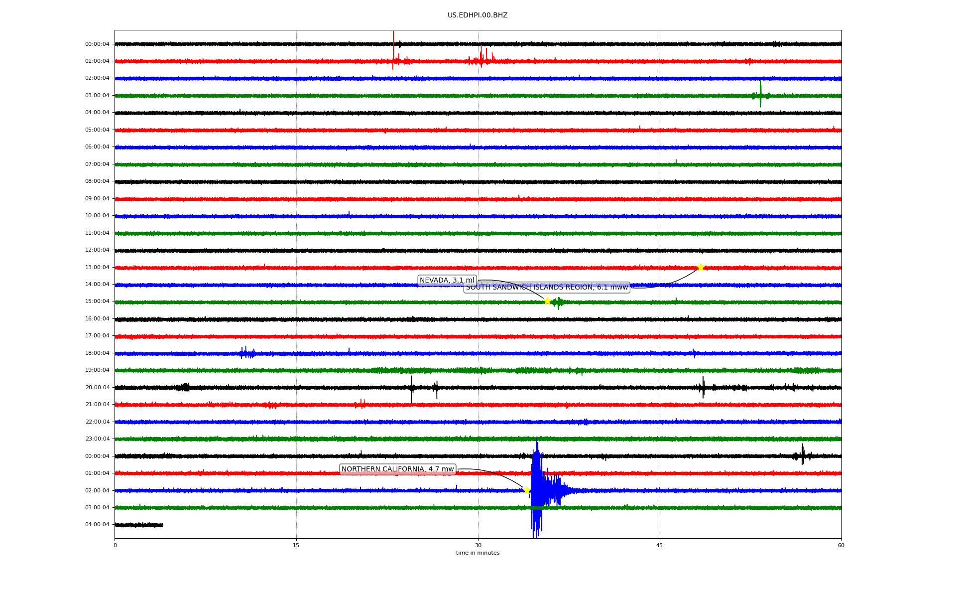Click the yellow star on the 13:00:04 trace
The image size is (956, 598).
click(x=701, y=267)
